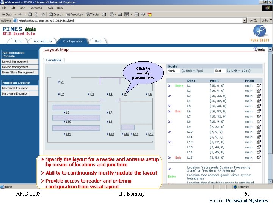This screenshot has width=273, height=205.
Task: Open Layout Management in sidebar
Action: pos(20,62)
